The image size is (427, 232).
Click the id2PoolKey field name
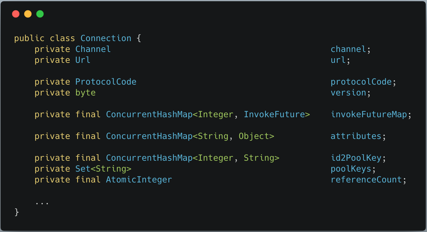point(356,158)
